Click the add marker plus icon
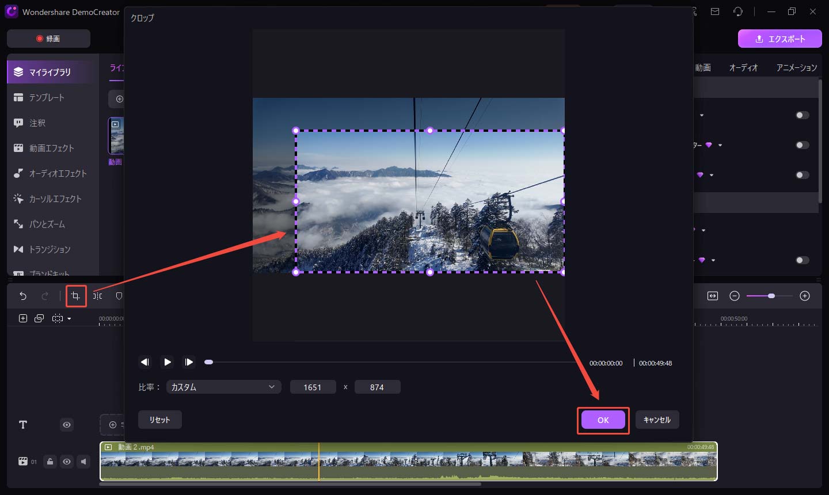This screenshot has height=495, width=829. (x=22, y=318)
